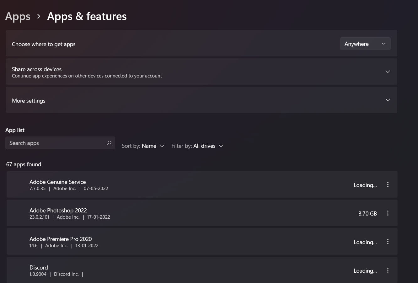
Task: Click the 3.70 GB size value
Action: pyautogui.click(x=367, y=213)
